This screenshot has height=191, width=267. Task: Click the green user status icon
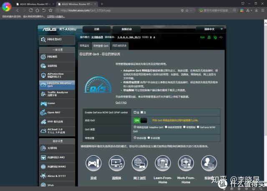(x=209, y=37)
